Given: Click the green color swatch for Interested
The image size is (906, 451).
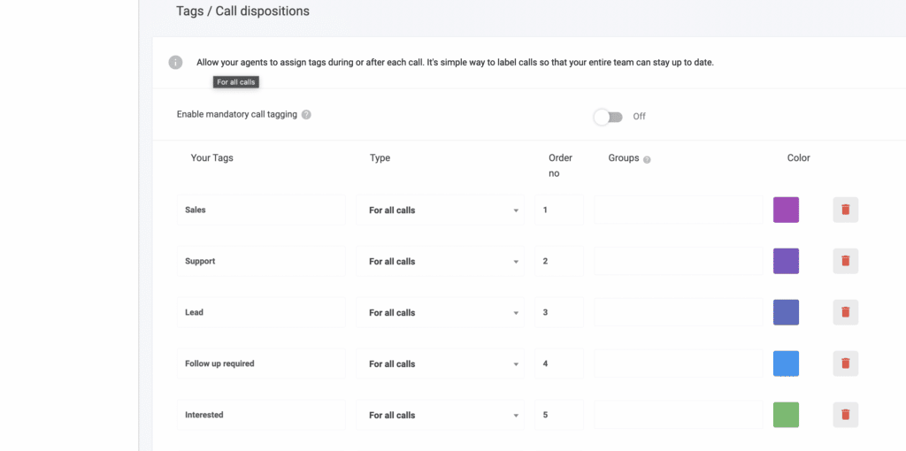Looking at the screenshot, I should tap(786, 415).
